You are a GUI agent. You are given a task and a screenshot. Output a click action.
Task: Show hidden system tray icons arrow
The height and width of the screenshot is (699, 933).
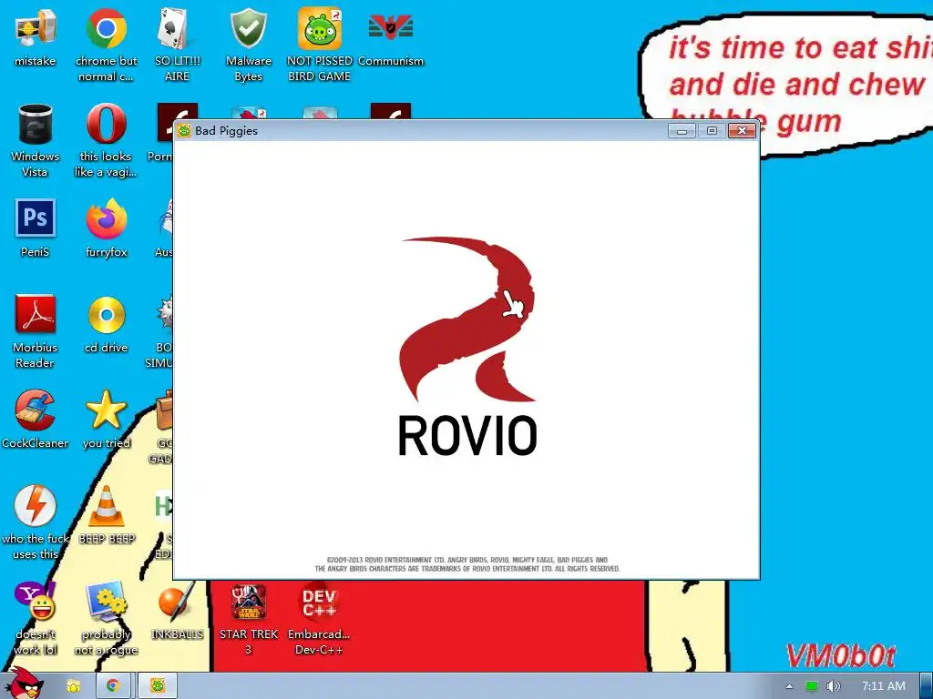click(x=789, y=686)
